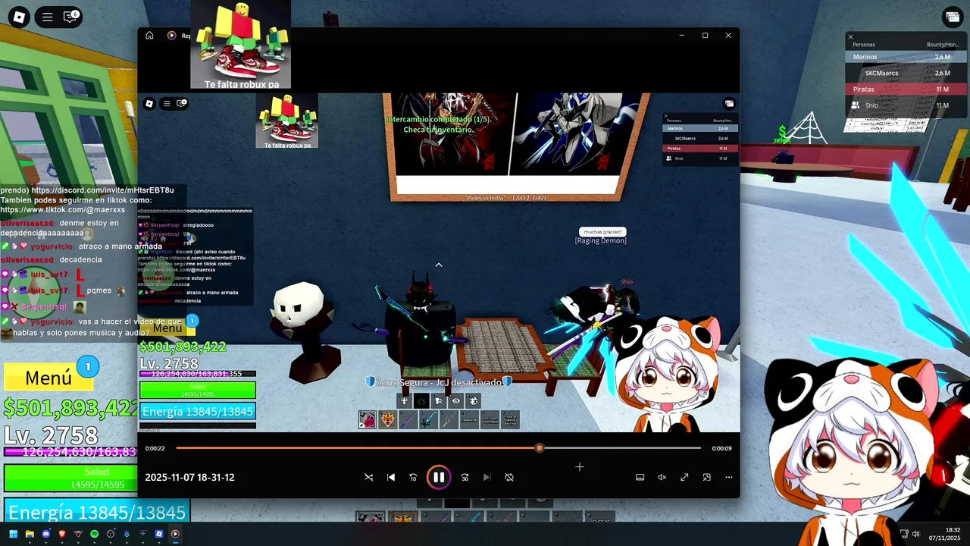Go to the previous track in Media Player
Viewport: 970px width, 546px height.
point(391,477)
